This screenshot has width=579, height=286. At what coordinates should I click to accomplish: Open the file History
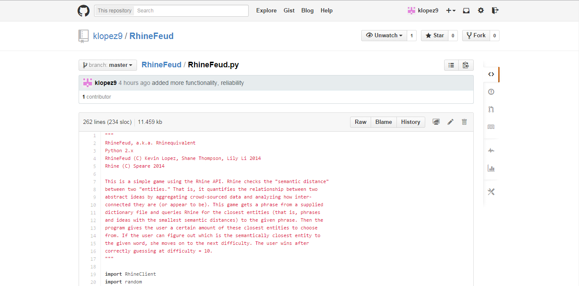click(411, 122)
